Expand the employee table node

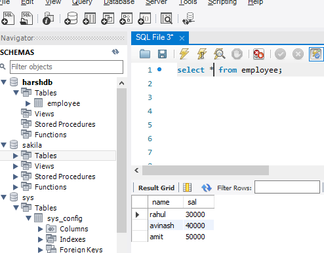(28, 103)
